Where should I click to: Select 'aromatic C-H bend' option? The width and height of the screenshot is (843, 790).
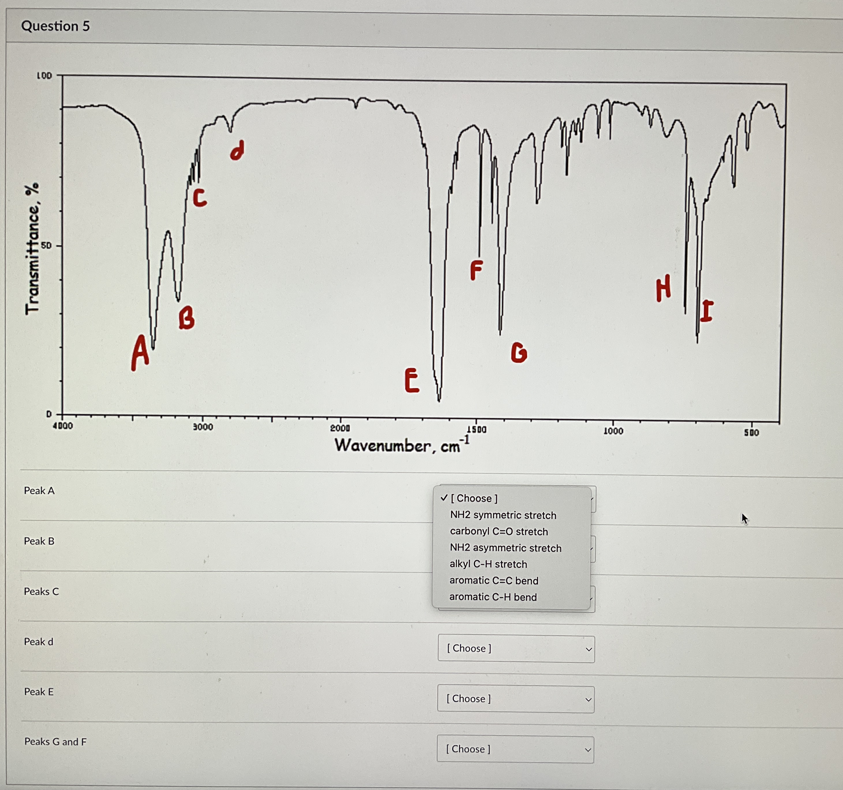tap(493, 597)
